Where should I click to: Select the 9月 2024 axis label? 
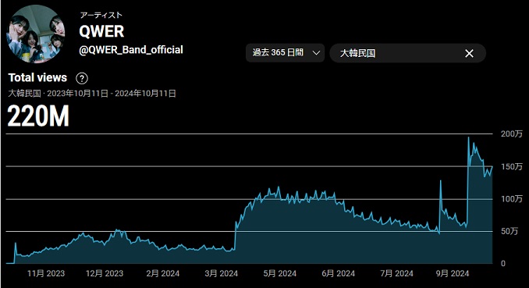point(452,273)
